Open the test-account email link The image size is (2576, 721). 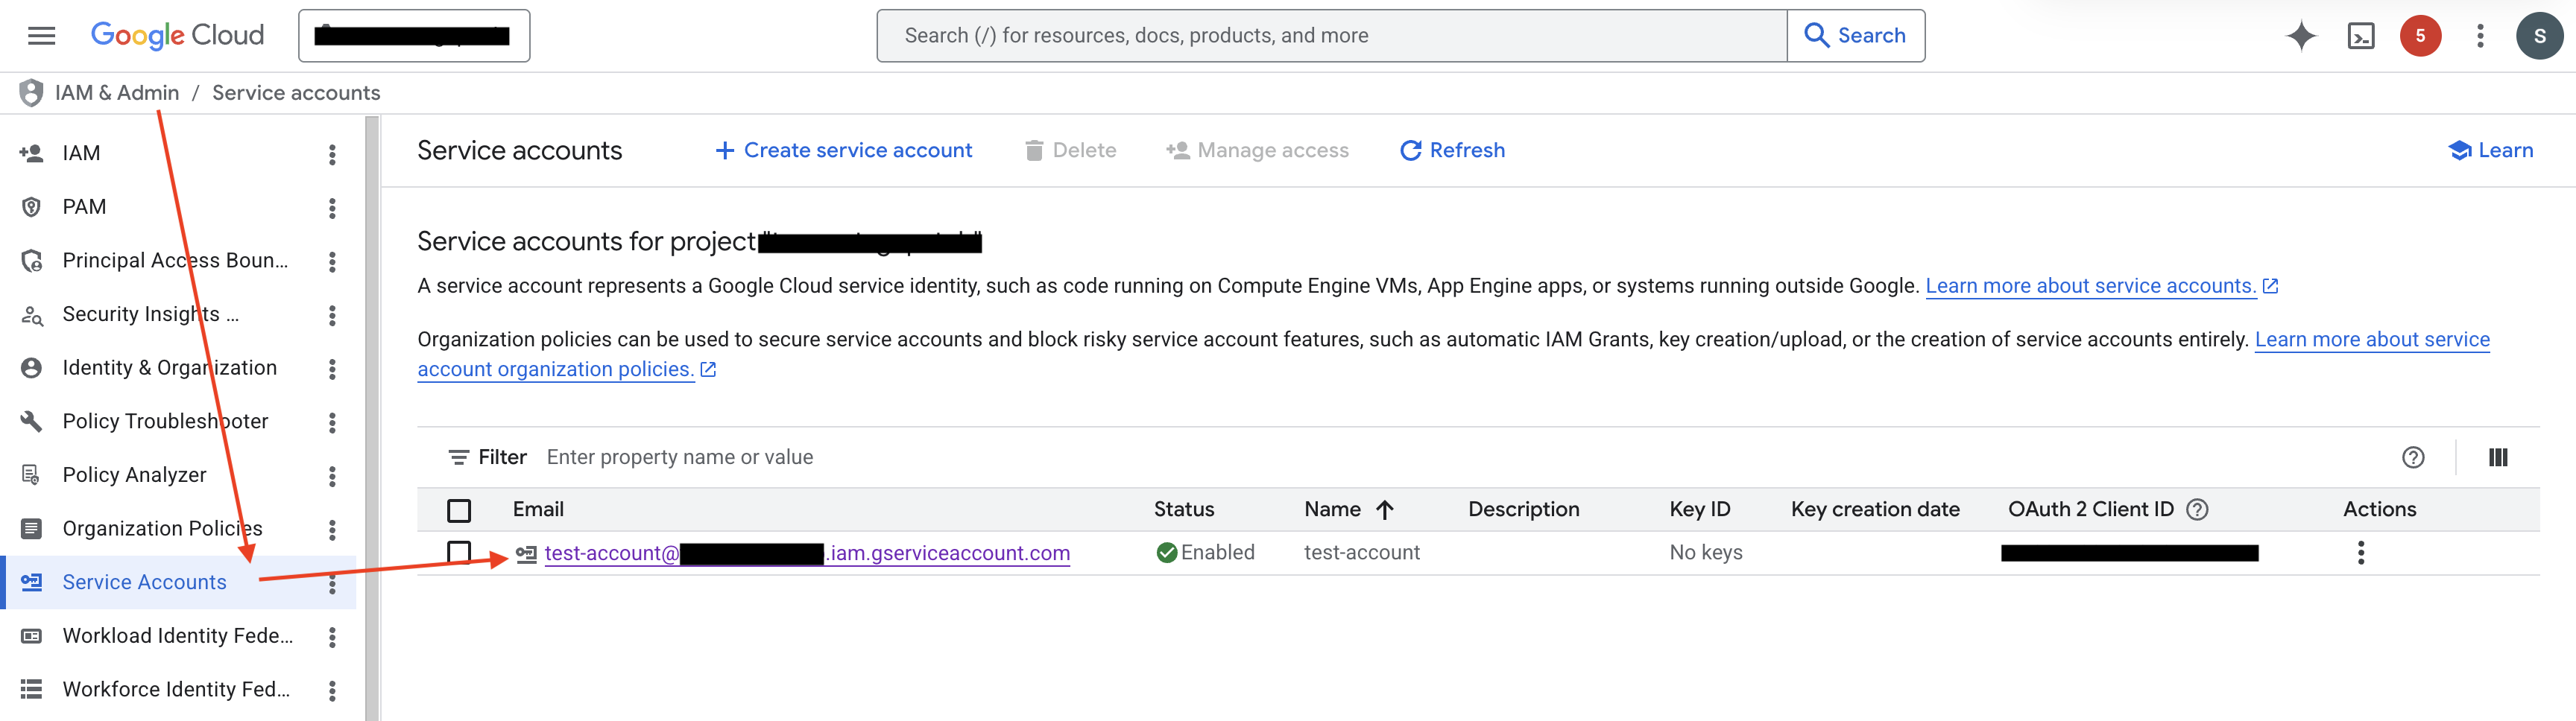(x=807, y=553)
